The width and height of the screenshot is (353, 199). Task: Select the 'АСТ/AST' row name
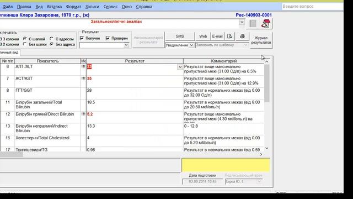click(24, 78)
